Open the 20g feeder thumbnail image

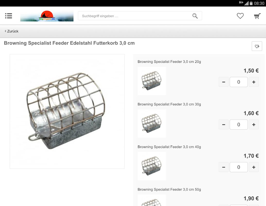point(152,81)
